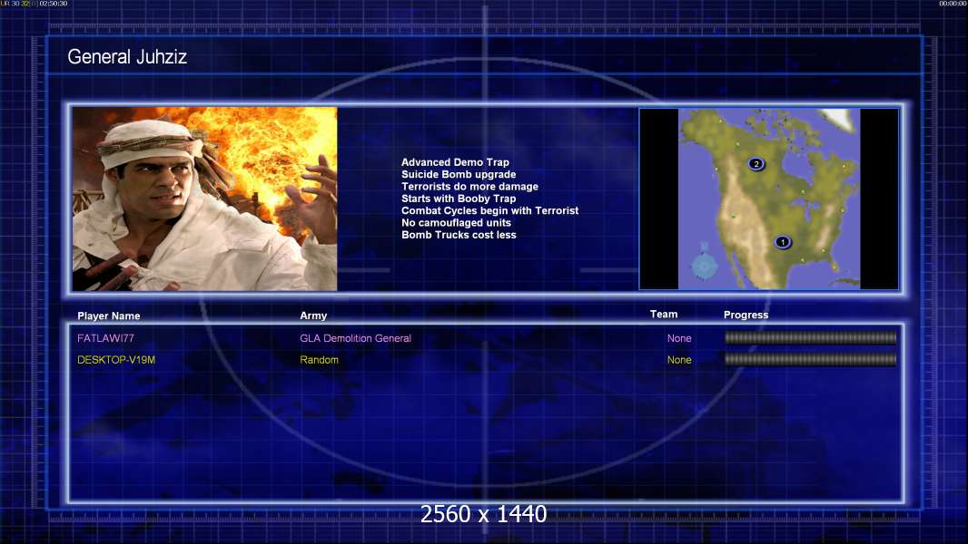The width and height of the screenshot is (968, 544).
Task: Click the Player Name column header
Action: point(109,316)
